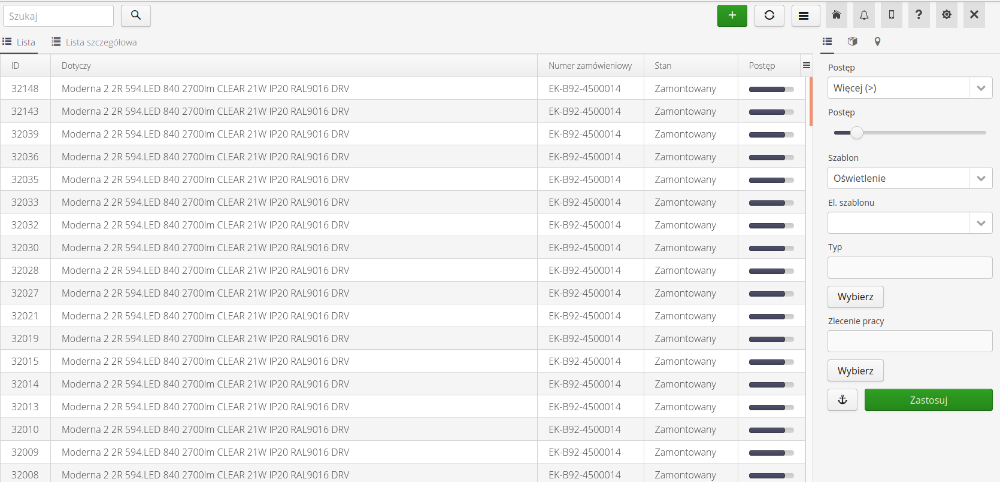Select the Lista tab
1000x482 pixels.
tap(19, 42)
